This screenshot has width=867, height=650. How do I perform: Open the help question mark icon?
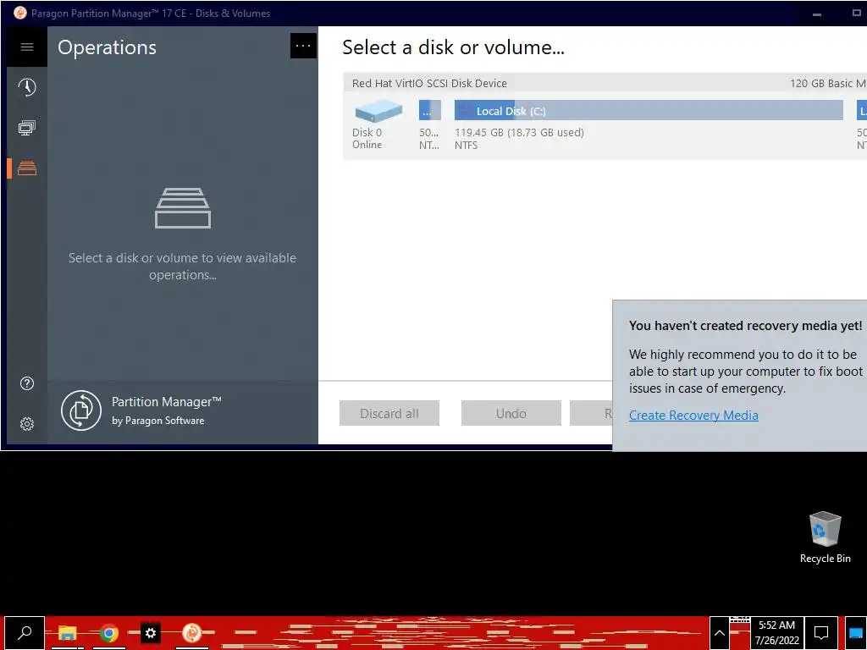[x=26, y=383]
